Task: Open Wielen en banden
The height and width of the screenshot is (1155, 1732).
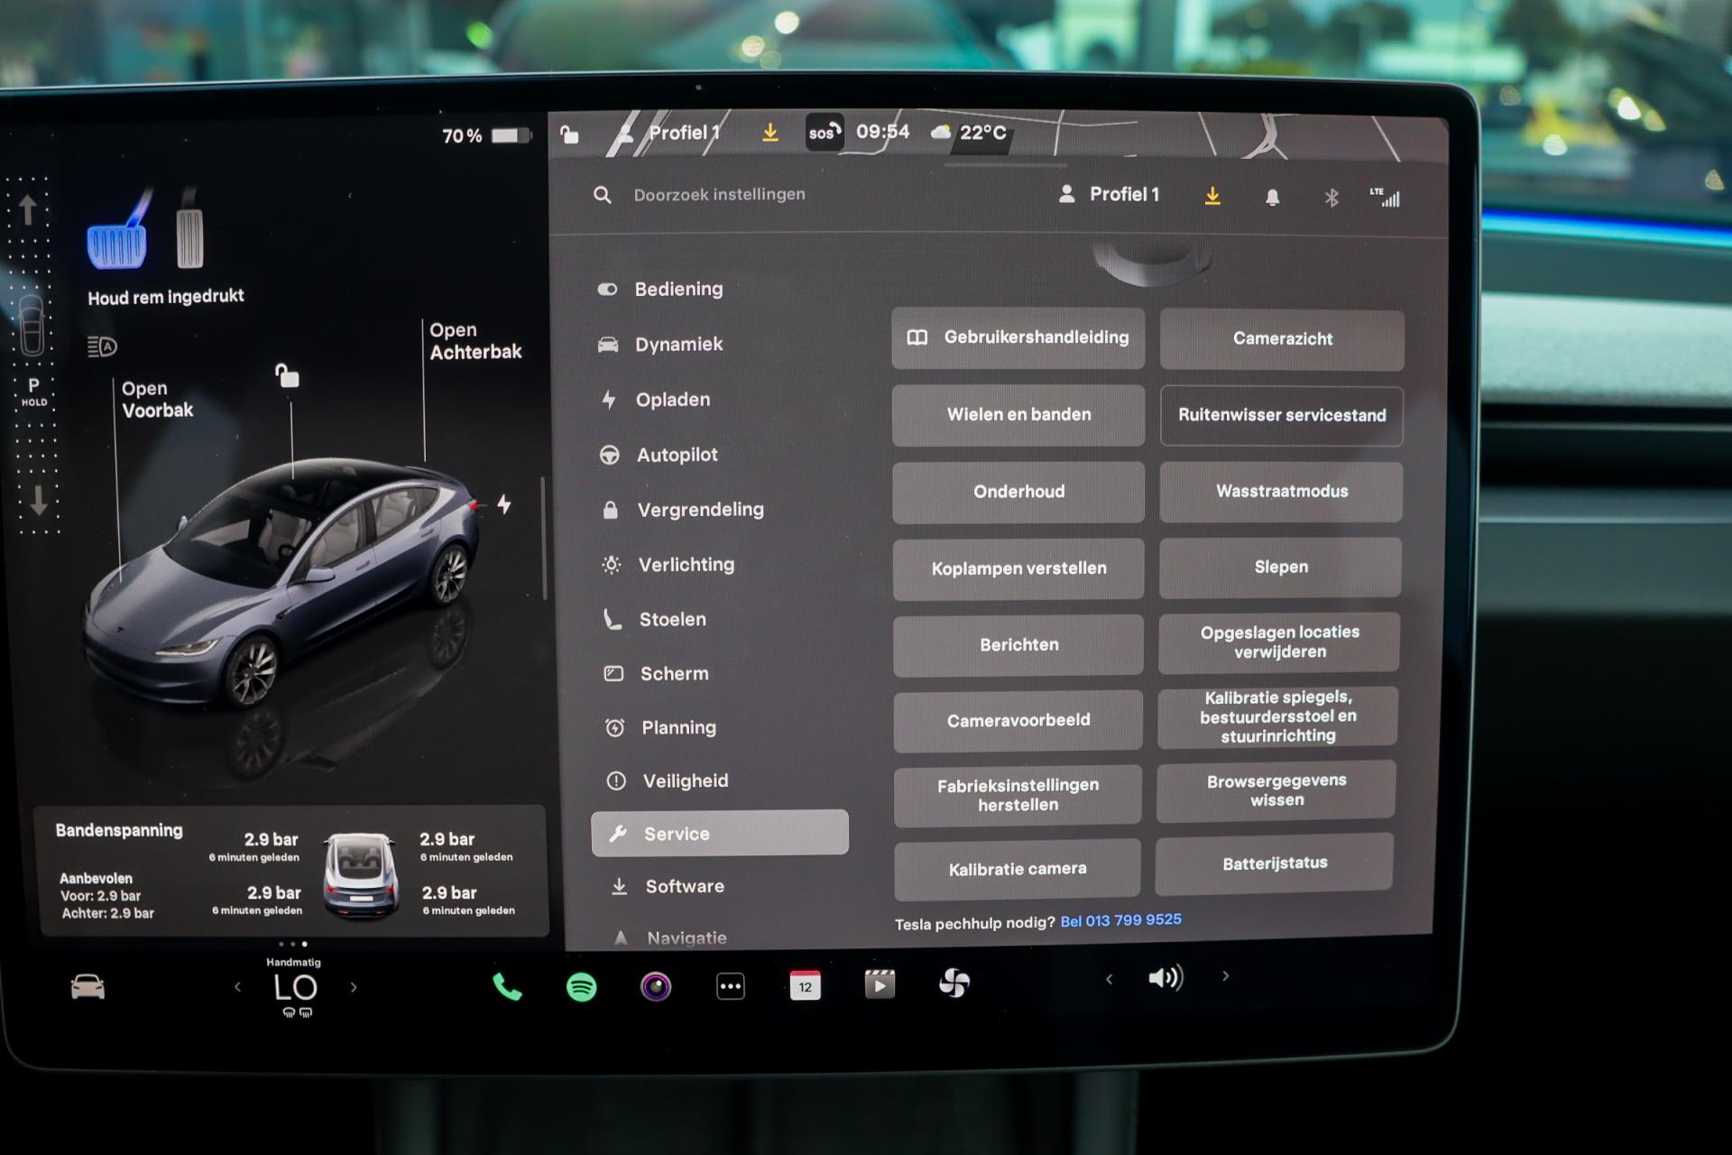Action: pyautogui.click(x=1018, y=415)
